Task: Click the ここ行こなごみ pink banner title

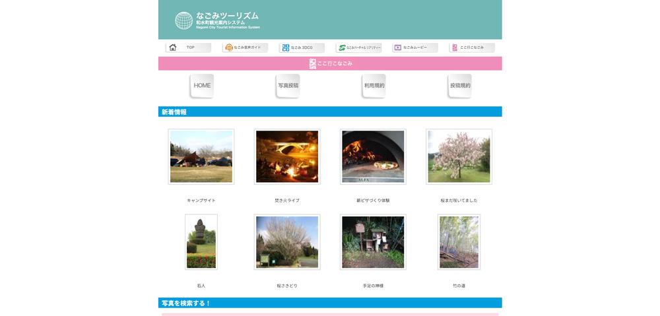Action: 335,63
